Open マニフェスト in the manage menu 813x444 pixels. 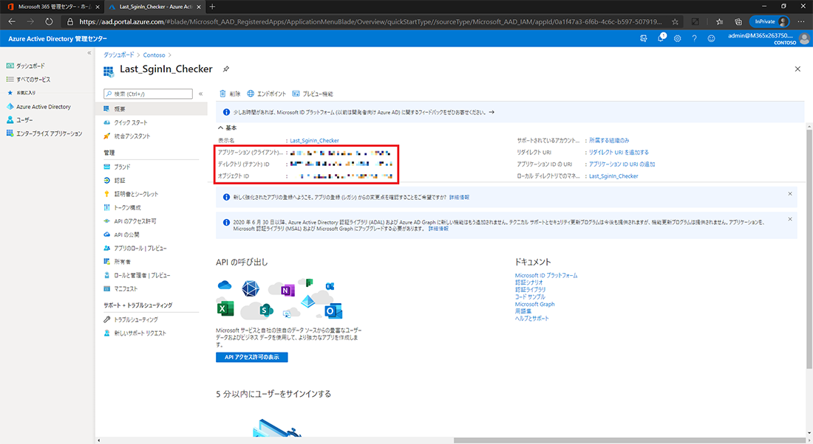[126, 288]
